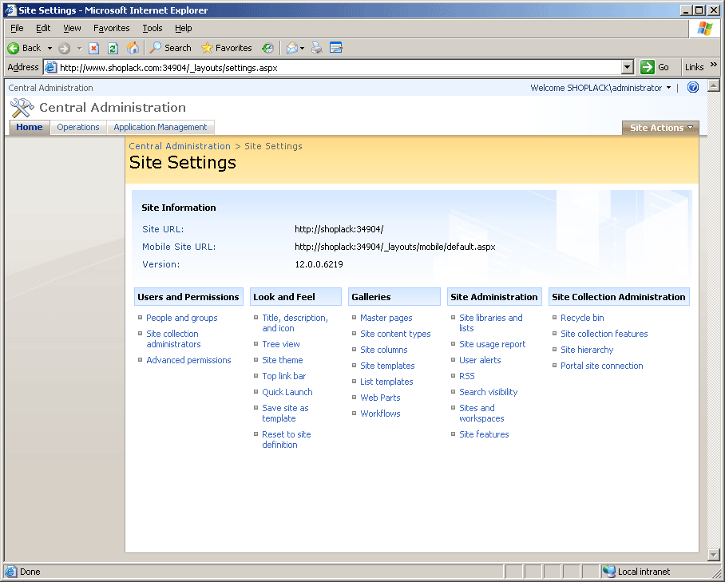This screenshot has width=725, height=582.
Task: Open the Tools menu
Action: (153, 28)
